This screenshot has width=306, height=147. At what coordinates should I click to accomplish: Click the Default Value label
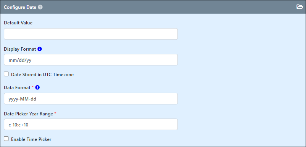point(18,23)
